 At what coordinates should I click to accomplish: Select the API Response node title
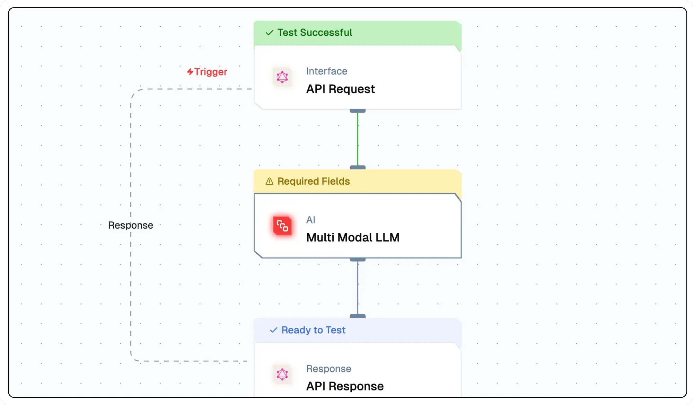click(x=345, y=386)
